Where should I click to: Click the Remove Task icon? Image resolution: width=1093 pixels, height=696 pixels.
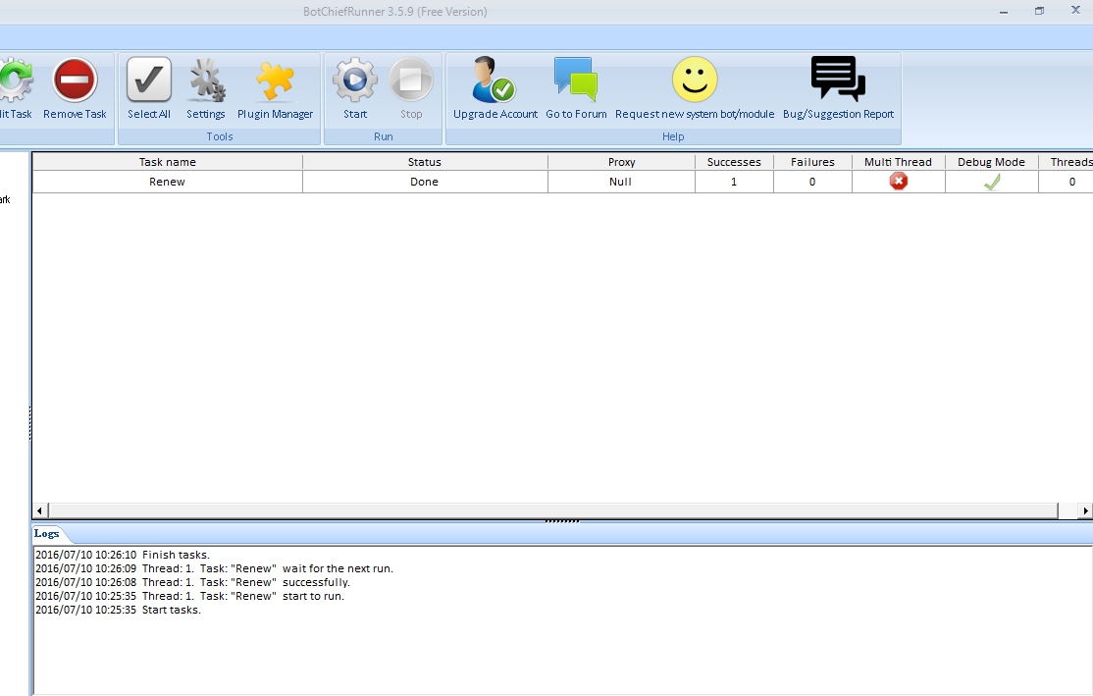[75, 81]
